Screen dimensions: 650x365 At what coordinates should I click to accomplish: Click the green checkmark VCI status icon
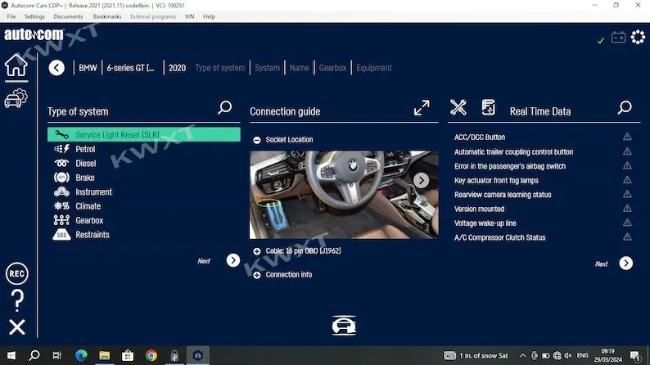[x=600, y=41]
